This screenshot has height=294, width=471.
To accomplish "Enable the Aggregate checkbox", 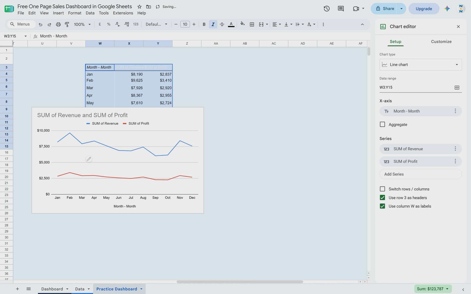I will point(382,124).
